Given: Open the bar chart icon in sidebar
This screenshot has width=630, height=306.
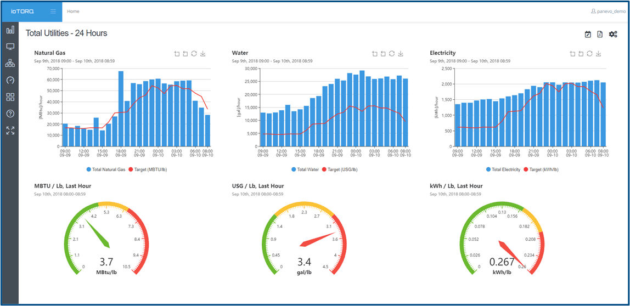Looking at the screenshot, I should tap(10, 30).
